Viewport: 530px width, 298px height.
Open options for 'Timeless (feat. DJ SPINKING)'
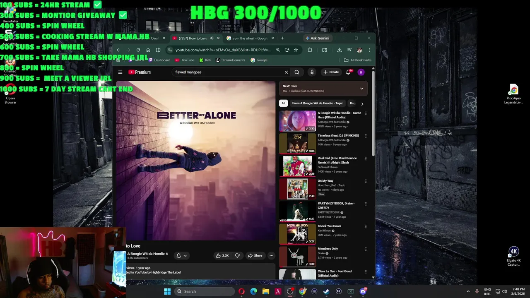[x=366, y=136]
